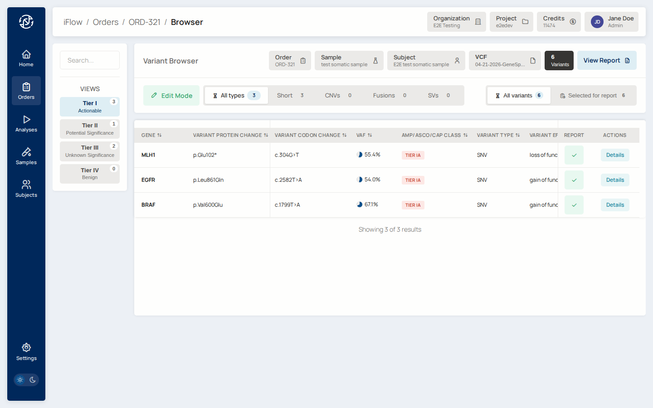Open Details for the EGFR variant

coord(615,180)
